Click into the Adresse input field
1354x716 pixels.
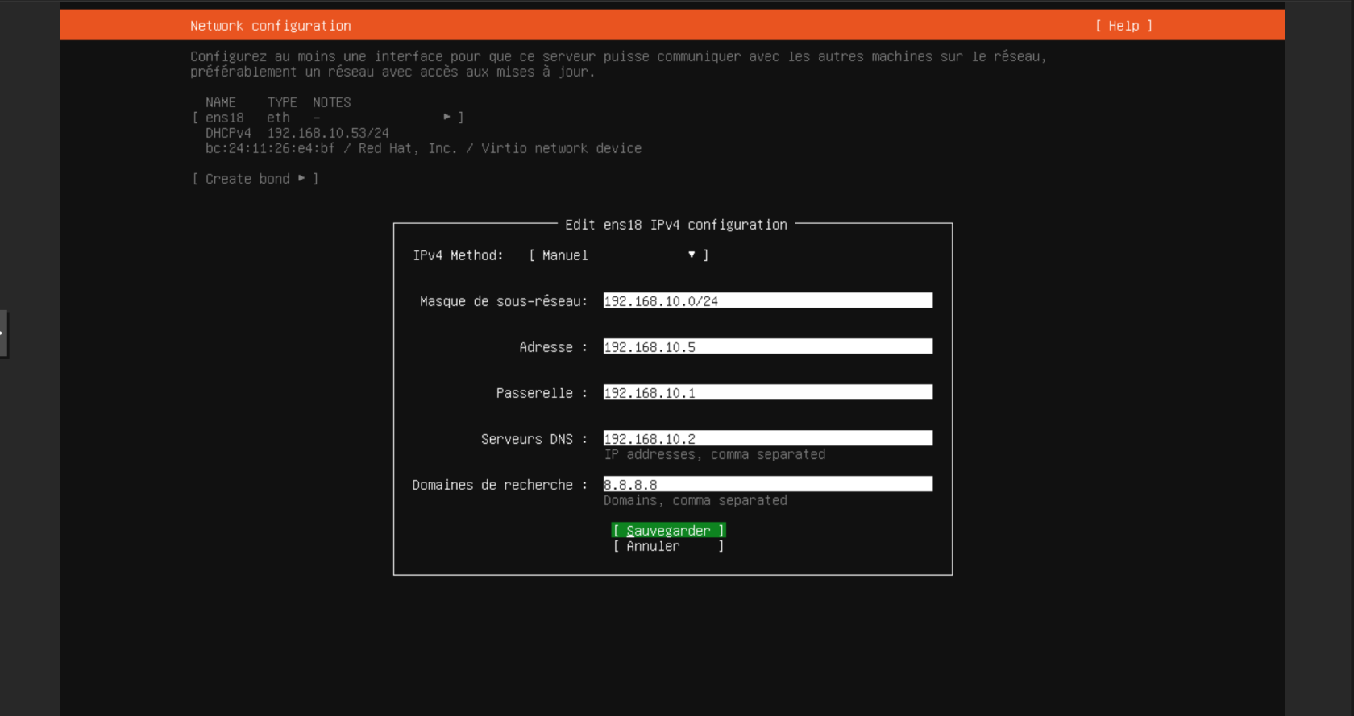tap(767, 347)
